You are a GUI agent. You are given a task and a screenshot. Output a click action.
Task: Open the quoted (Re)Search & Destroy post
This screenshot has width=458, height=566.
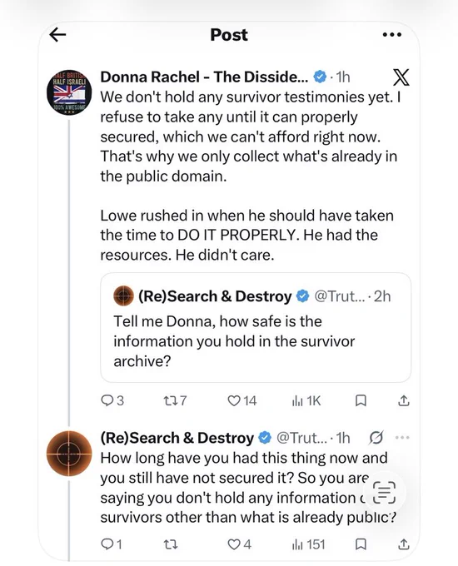(256, 327)
